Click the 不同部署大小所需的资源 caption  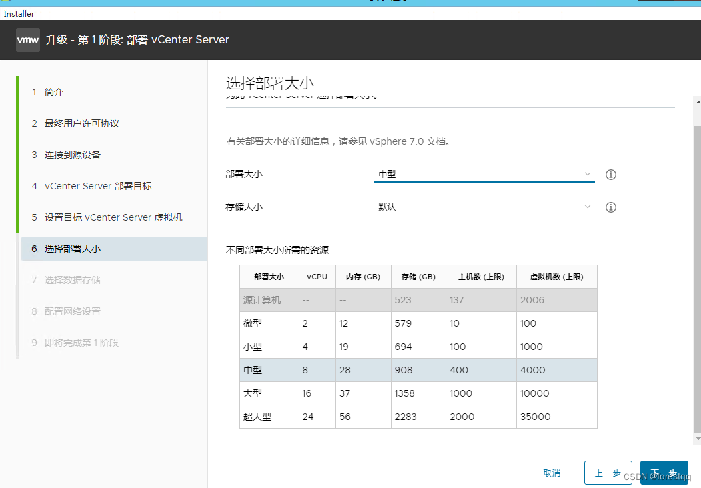(x=277, y=250)
